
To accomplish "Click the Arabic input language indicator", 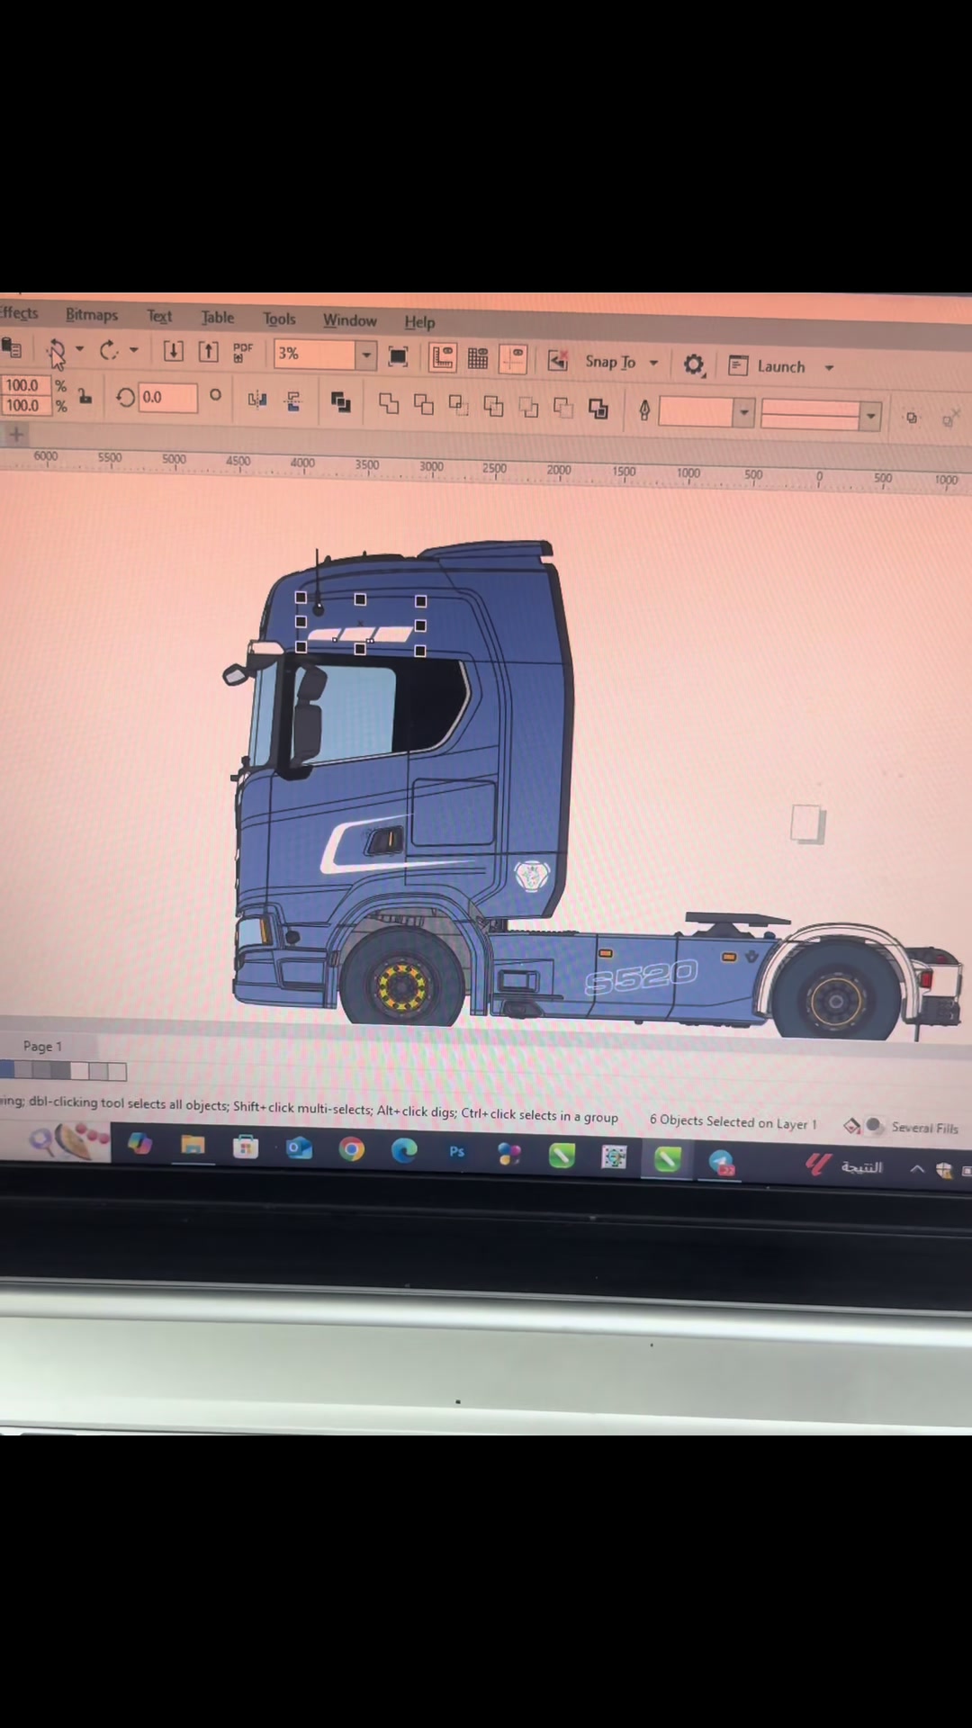I will (x=861, y=1167).
